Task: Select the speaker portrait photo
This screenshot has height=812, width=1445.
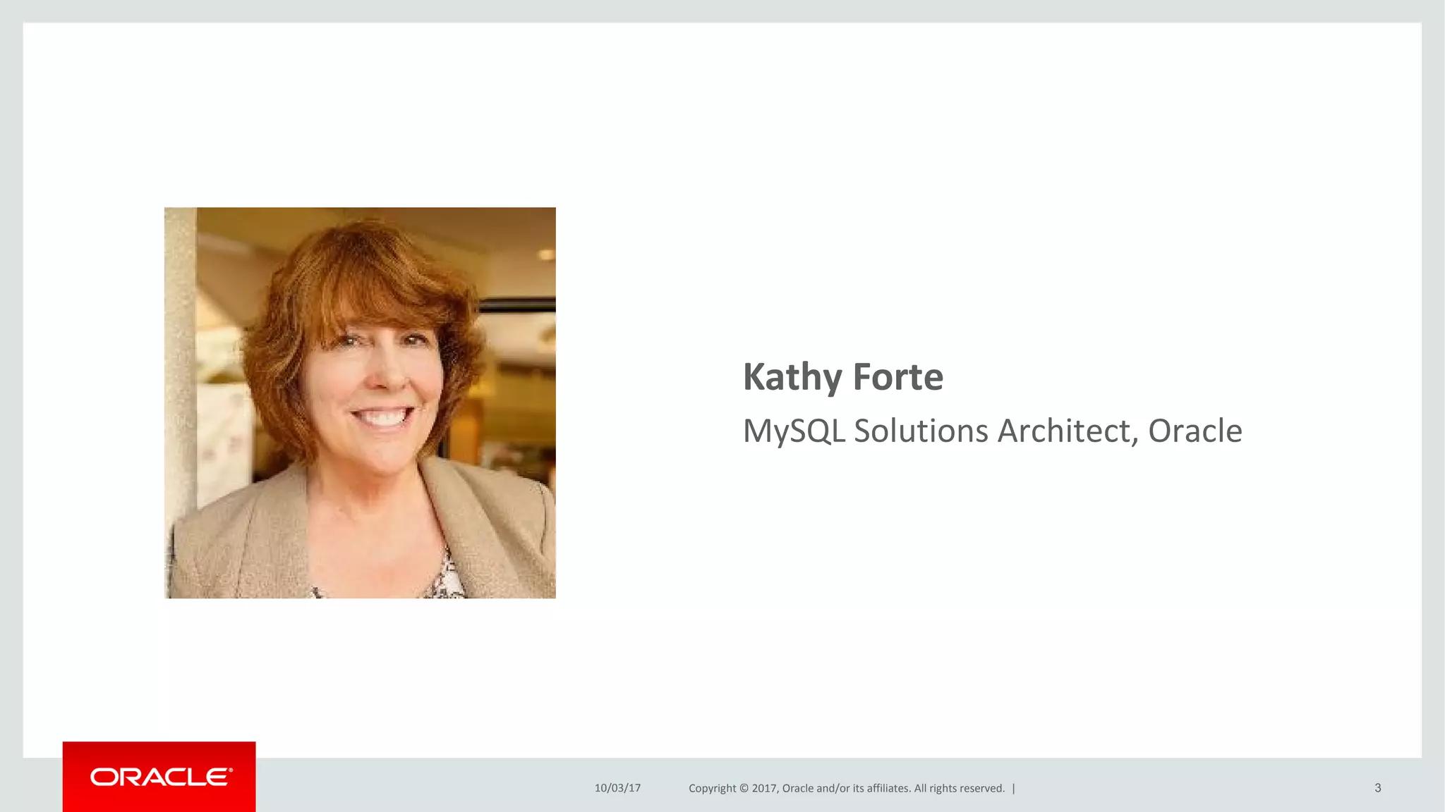Action: (x=360, y=402)
